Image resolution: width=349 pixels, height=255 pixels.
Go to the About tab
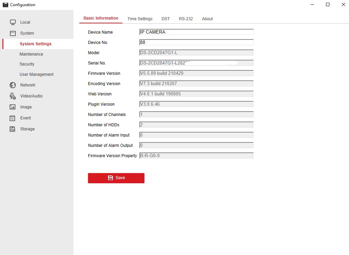point(207,19)
